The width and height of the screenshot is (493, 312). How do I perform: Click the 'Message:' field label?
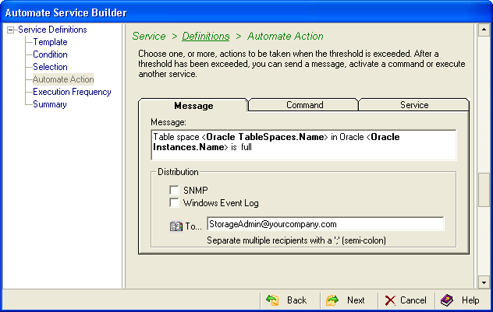[168, 122]
